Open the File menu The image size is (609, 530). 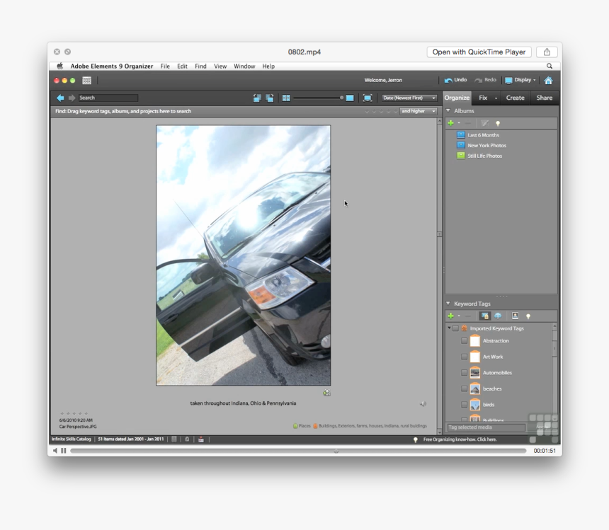165,66
